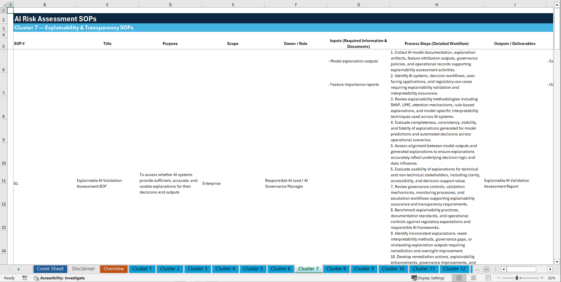Select the 'AI Risk Assessment SOPs' title cell

click(283, 18)
